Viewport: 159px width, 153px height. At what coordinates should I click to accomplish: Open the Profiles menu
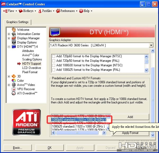pyautogui.click(x=46, y=11)
